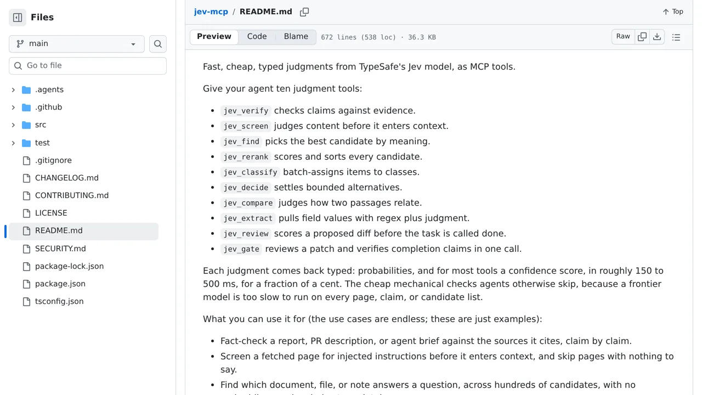The width and height of the screenshot is (702, 395).
Task: Jump to Top of the page
Action: (673, 12)
